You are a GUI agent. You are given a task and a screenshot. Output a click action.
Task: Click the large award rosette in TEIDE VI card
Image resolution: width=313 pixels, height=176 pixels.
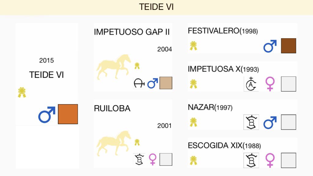[22, 92]
